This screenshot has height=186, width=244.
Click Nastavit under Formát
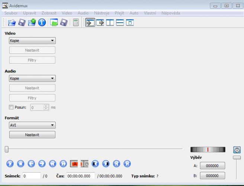[x=32, y=135]
